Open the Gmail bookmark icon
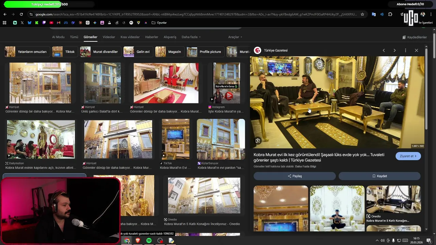Screen dimensions: 436x245 pos(59,23)
